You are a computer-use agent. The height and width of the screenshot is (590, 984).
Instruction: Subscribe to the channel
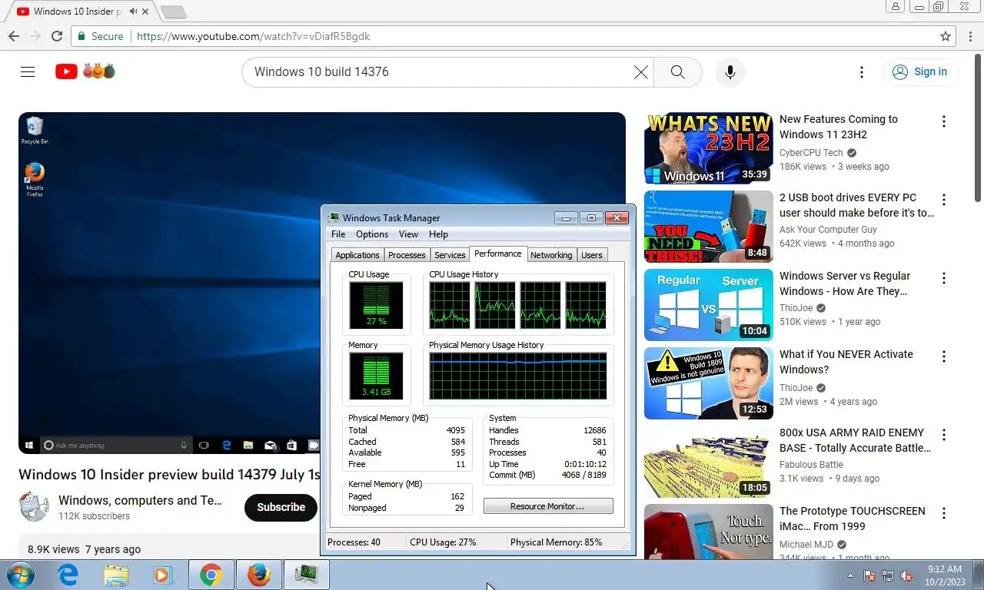(281, 507)
